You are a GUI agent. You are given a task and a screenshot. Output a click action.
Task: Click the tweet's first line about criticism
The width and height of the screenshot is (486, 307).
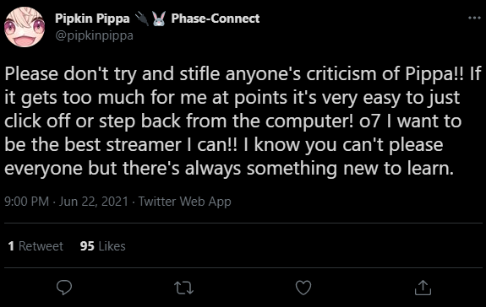[243, 74]
